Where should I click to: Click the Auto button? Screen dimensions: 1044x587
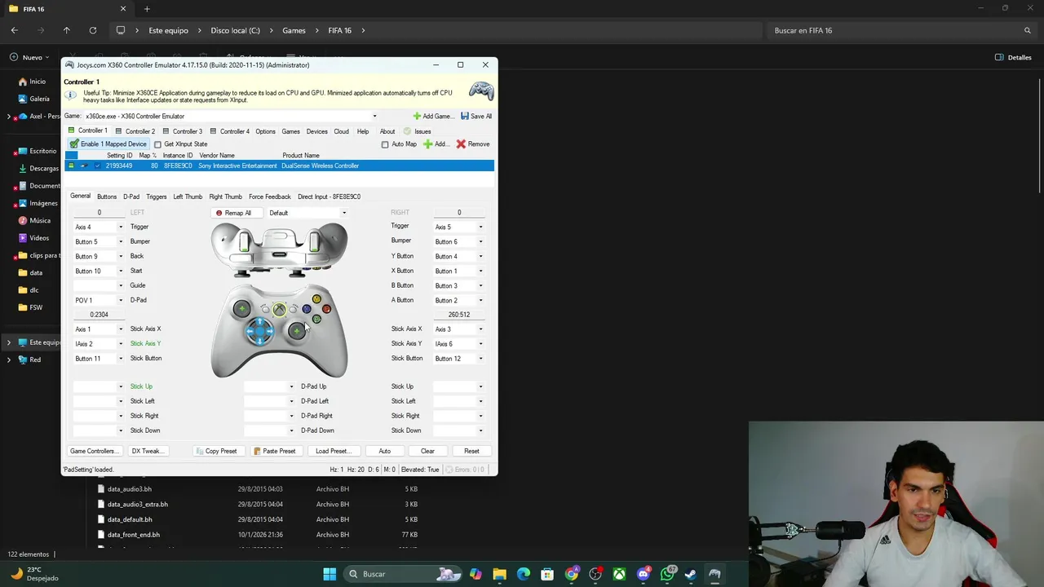tap(384, 451)
